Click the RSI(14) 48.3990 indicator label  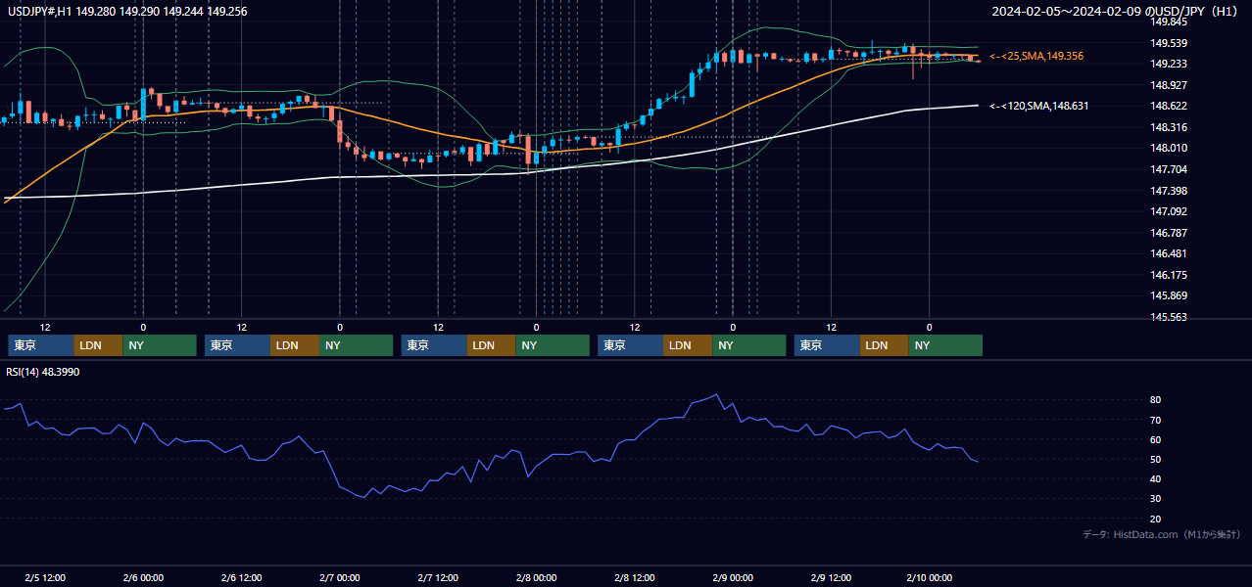click(x=43, y=373)
